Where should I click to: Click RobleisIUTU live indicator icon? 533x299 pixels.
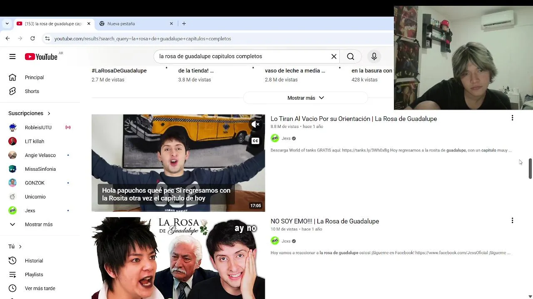(x=68, y=127)
